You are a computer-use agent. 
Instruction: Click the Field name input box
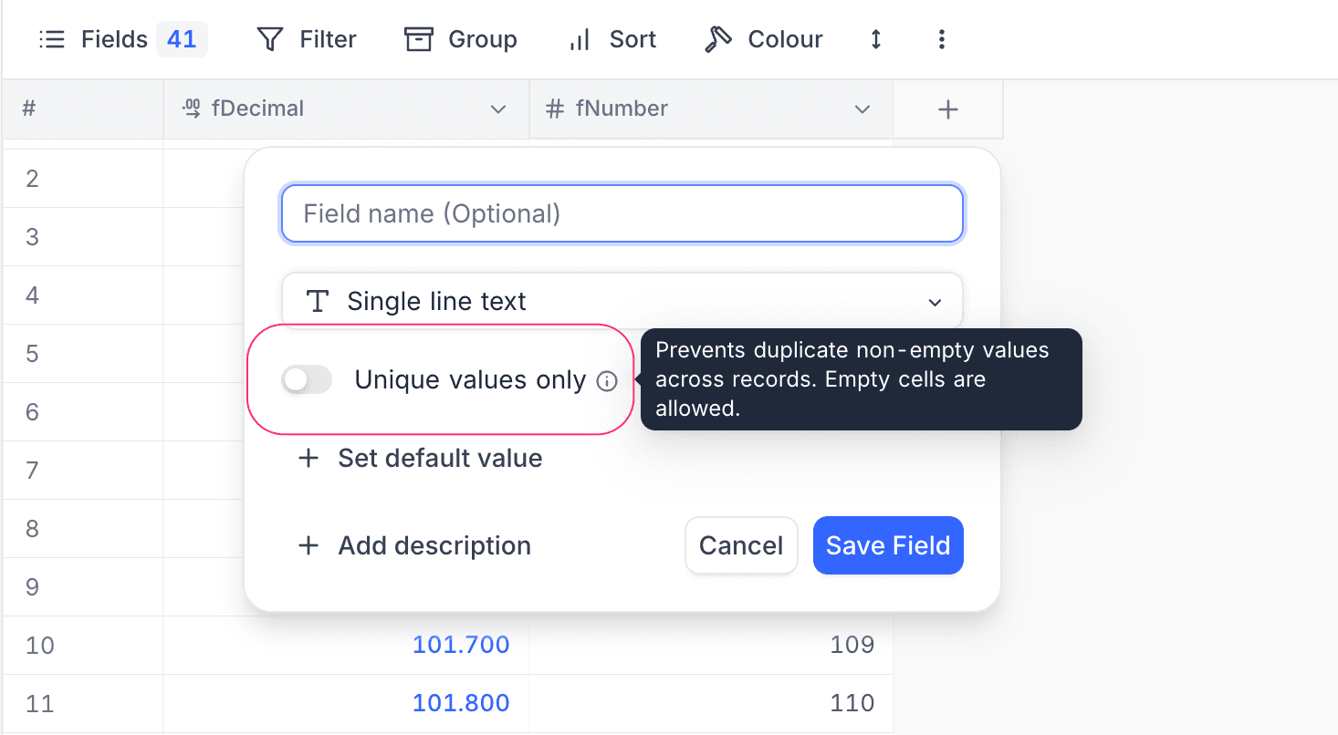[621, 213]
